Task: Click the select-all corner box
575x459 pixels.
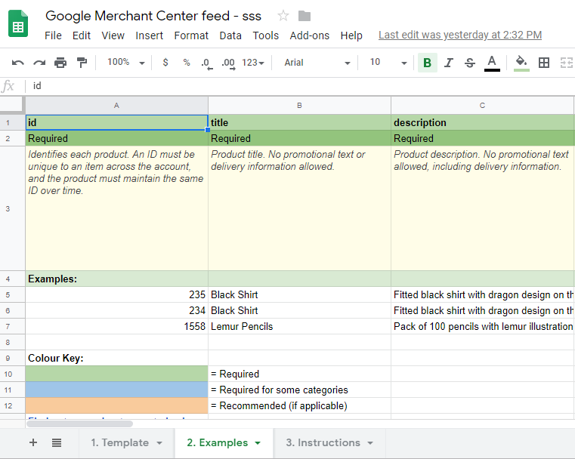Action: pyautogui.click(x=12, y=105)
